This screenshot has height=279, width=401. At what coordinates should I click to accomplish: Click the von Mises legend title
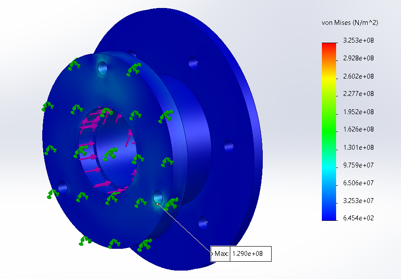coord(349,22)
